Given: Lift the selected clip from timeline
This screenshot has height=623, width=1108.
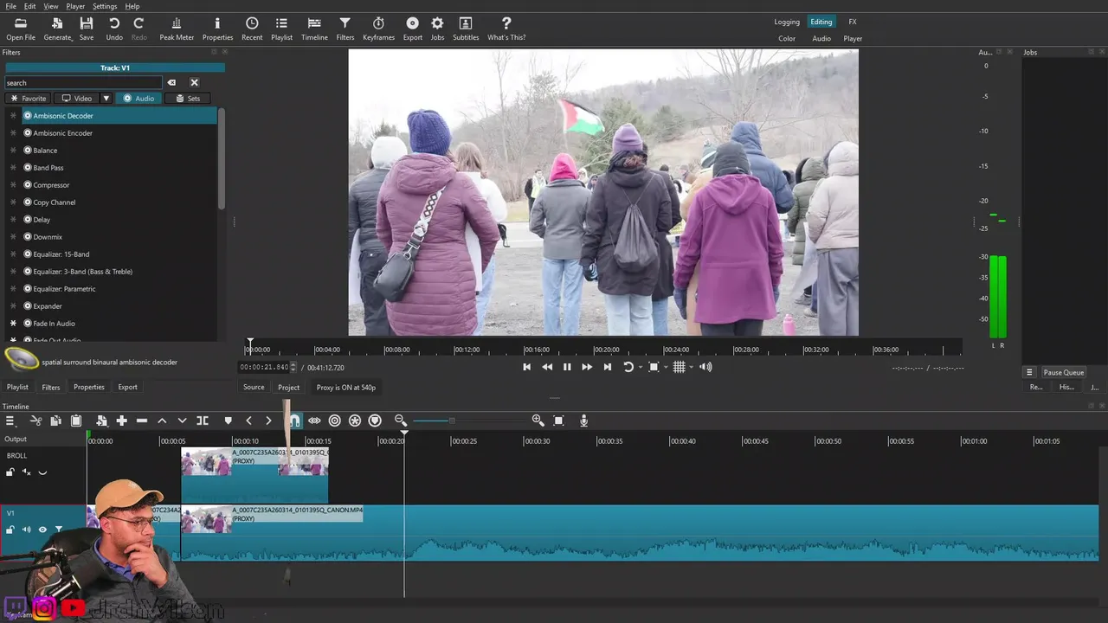Looking at the screenshot, I should (x=162, y=421).
